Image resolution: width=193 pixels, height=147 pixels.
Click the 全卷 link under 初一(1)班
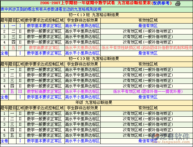pyautogui.click(x=5, y=53)
